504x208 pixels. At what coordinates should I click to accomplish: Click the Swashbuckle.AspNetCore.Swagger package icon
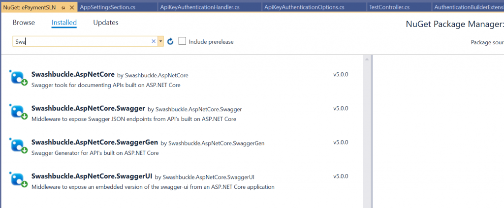(19, 112)
